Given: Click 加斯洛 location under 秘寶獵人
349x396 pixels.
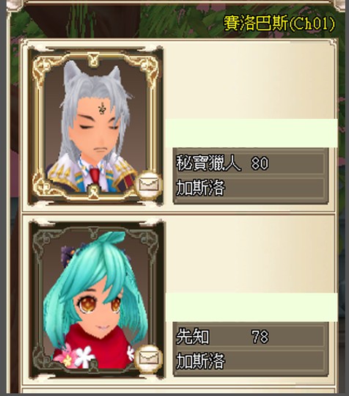Looking at the screenshot, I should tap(200, 188).
